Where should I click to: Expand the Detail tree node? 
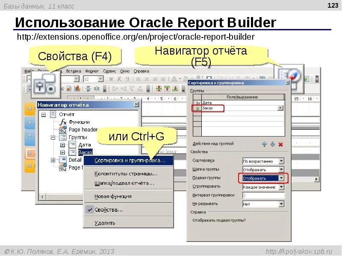53,160
